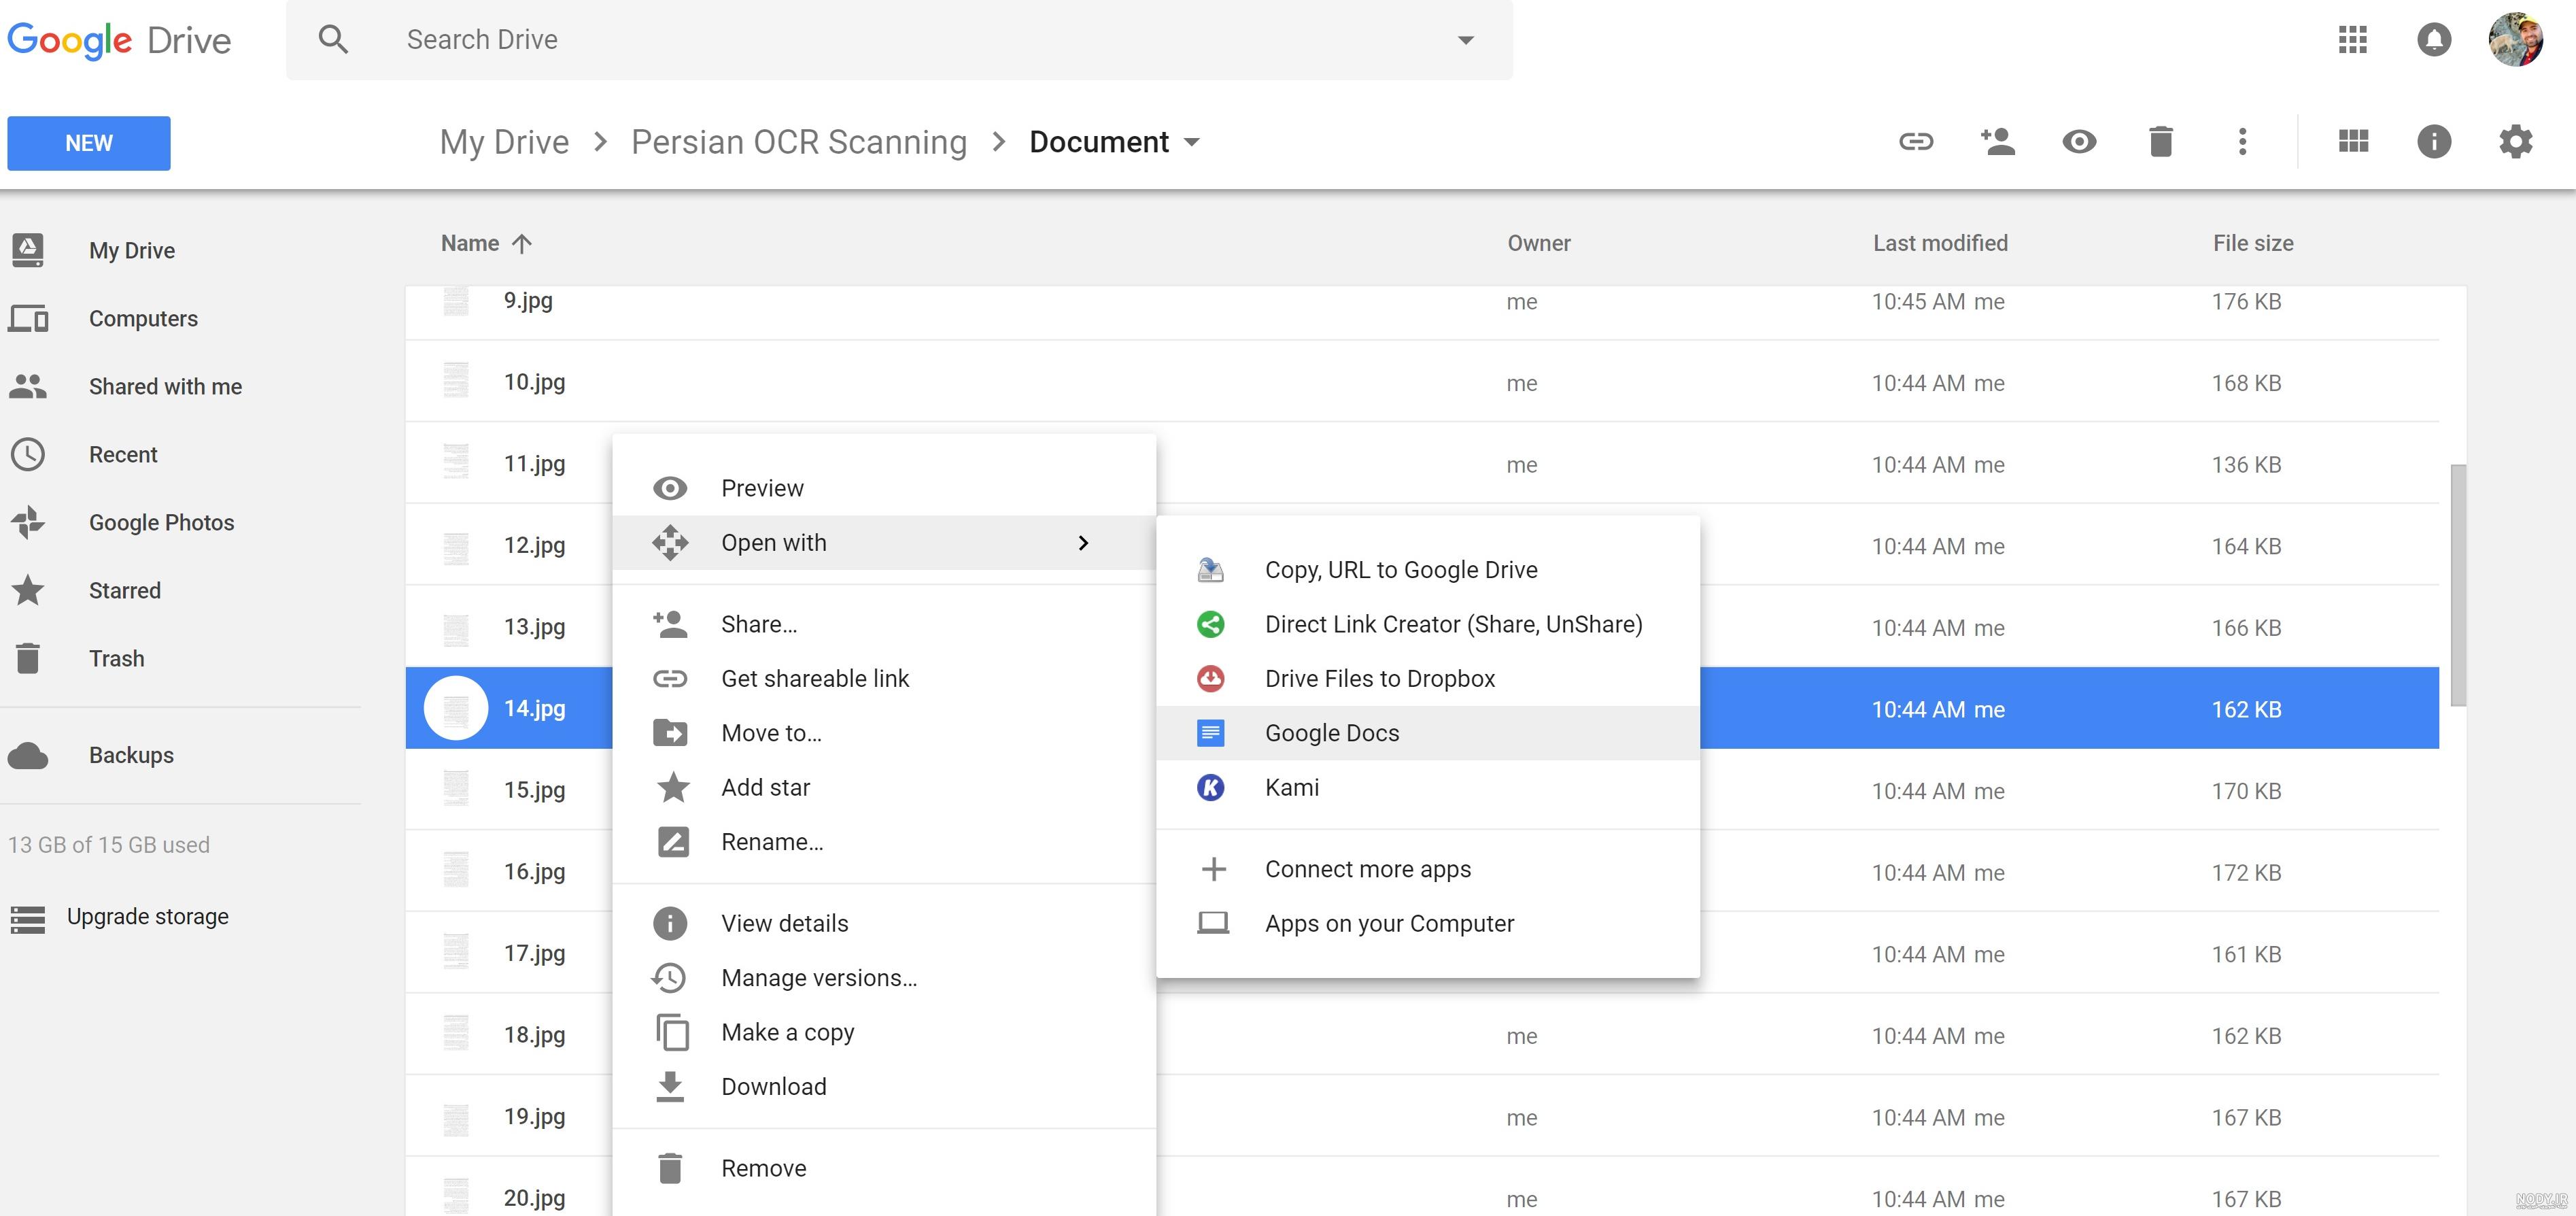Click the share person-add toolbar icon
Screen dimensions: 2576x1216
[x=1998, y=142]
